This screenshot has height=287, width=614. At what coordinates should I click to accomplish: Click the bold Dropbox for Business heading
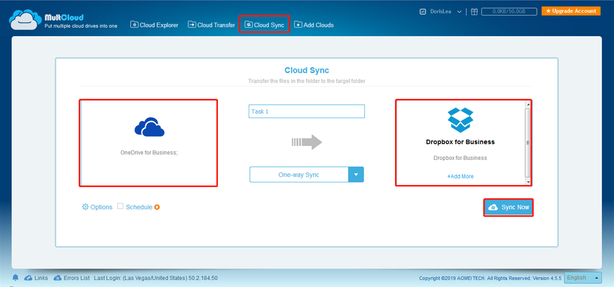point(460,142)
